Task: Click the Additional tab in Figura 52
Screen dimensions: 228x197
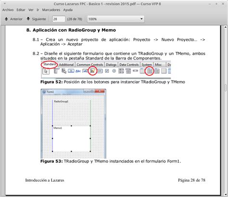Action: coord(66,65)
